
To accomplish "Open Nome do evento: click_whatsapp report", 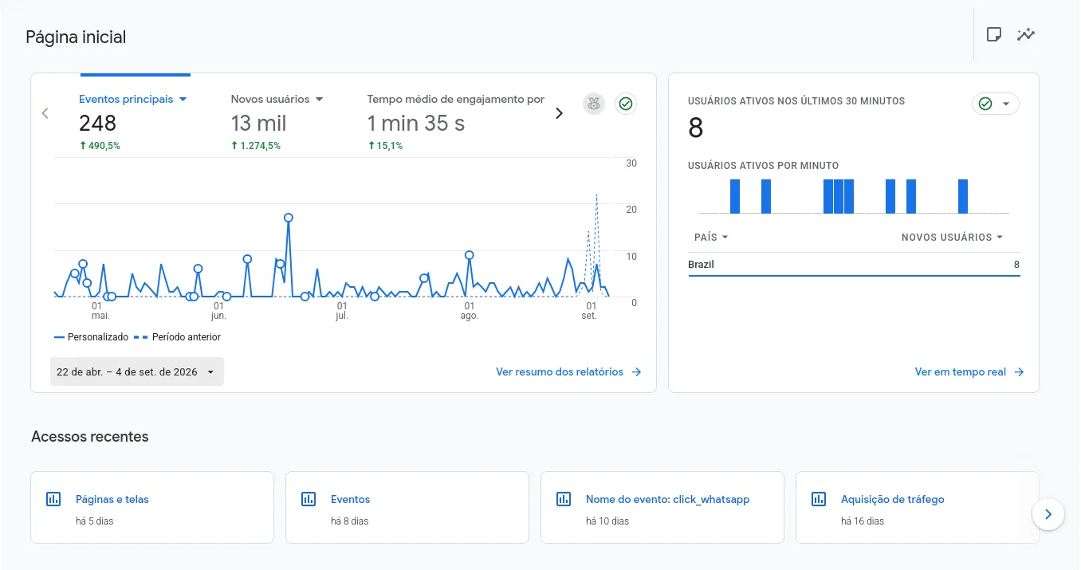I will (x=662, y=508).
